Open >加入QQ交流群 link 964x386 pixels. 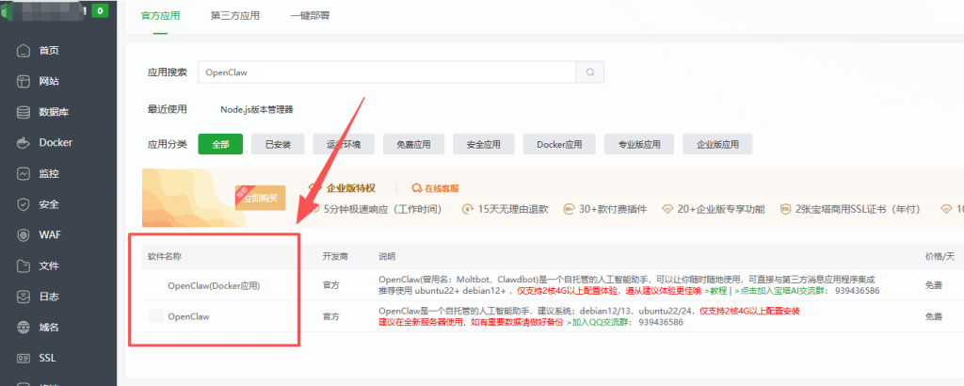pos(601,321)
